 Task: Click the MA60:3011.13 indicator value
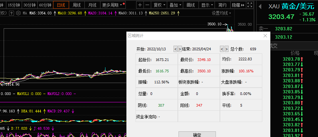coord(130,13)
